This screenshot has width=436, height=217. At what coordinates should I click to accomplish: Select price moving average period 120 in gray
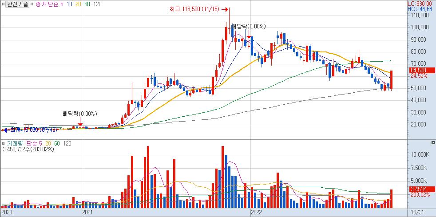98,4
